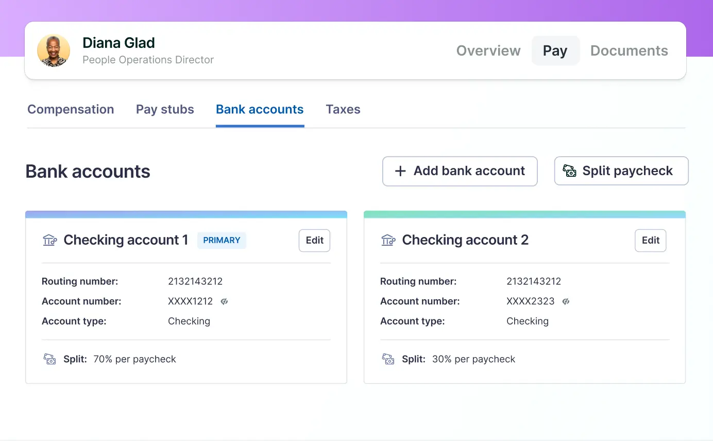Switch to the Documents tab
Viewport: 713px width, 441px height.
[629, 50]
